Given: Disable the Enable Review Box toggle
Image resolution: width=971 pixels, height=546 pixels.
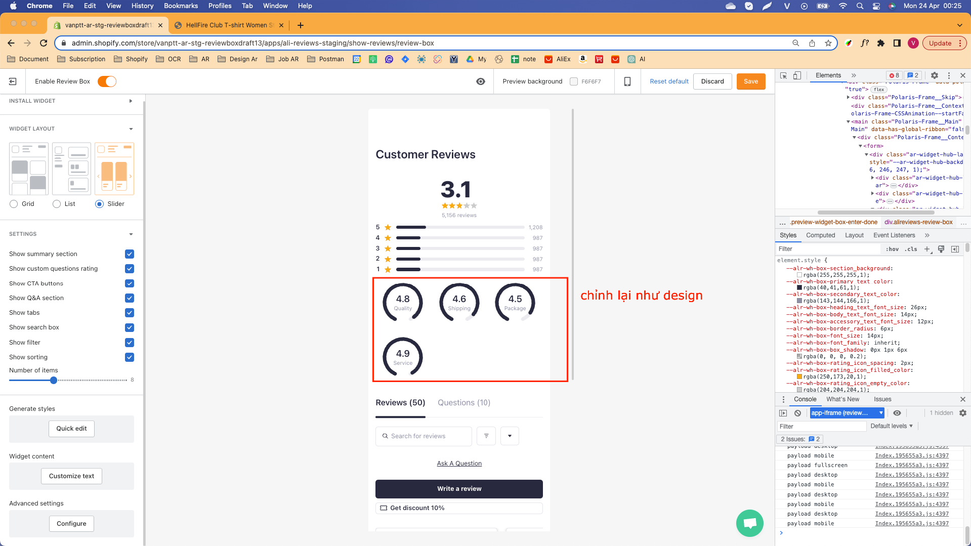Looking at the screenshot, I should point(107,81).
